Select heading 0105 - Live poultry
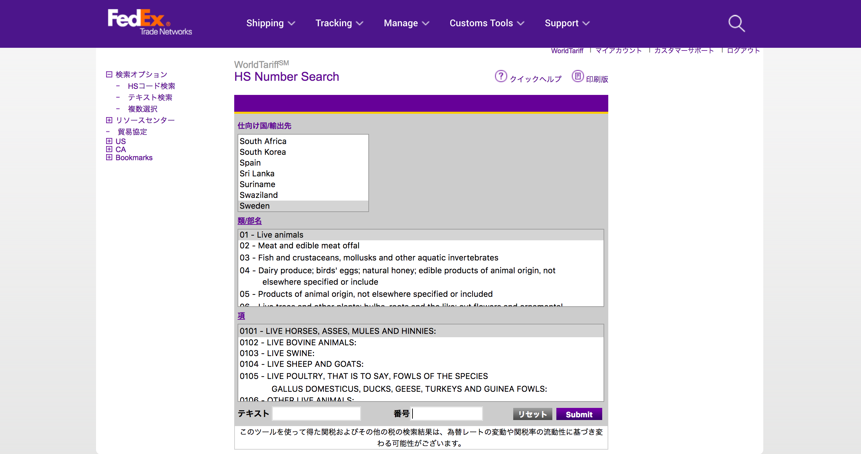861x454 pixels. [421, 382]
